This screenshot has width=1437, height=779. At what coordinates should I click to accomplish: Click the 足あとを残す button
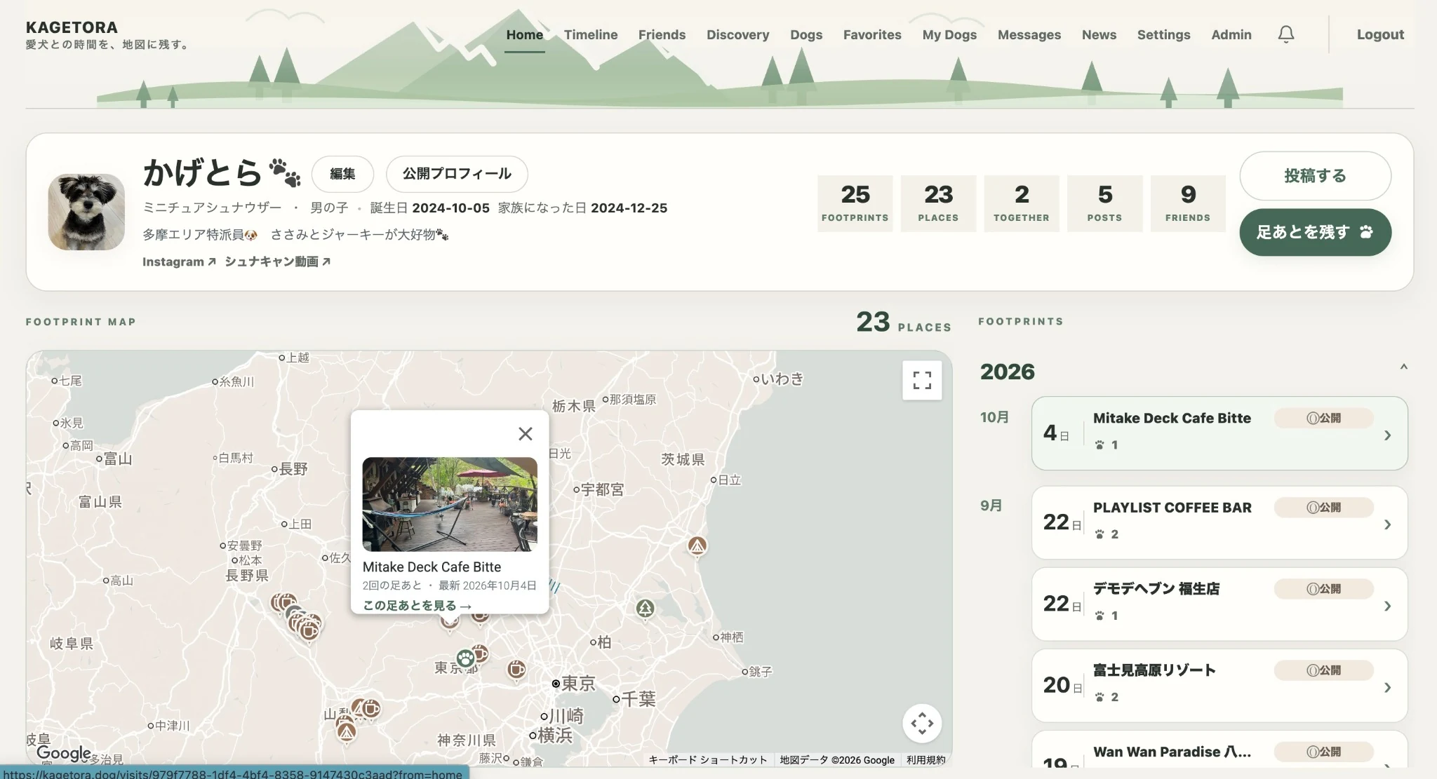coord(1315,232)
